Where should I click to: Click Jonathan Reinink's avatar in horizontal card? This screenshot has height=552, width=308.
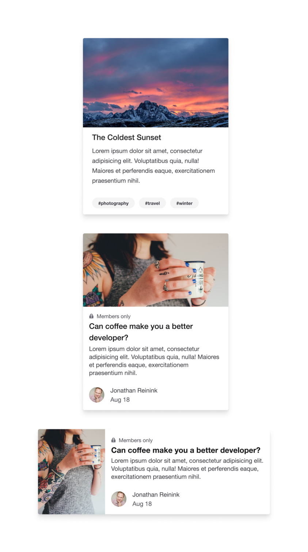click(x=119, y=499)
